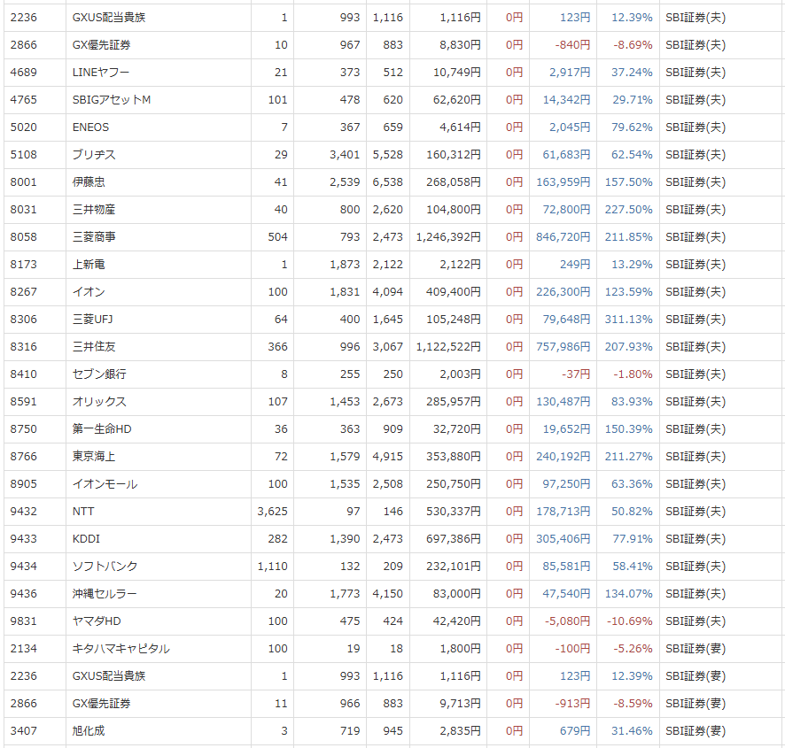Click the 3,625 share quantity cell

coord(272,512)
